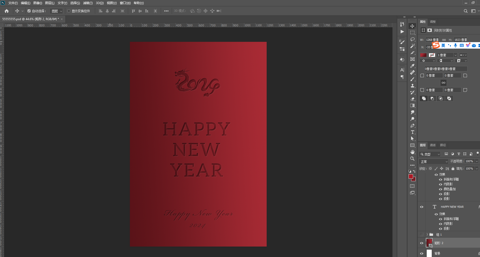The width and height of the screenshot is (480, 257).
Task: Hide the 矩形 2 layer
Action: coord(422,243)
